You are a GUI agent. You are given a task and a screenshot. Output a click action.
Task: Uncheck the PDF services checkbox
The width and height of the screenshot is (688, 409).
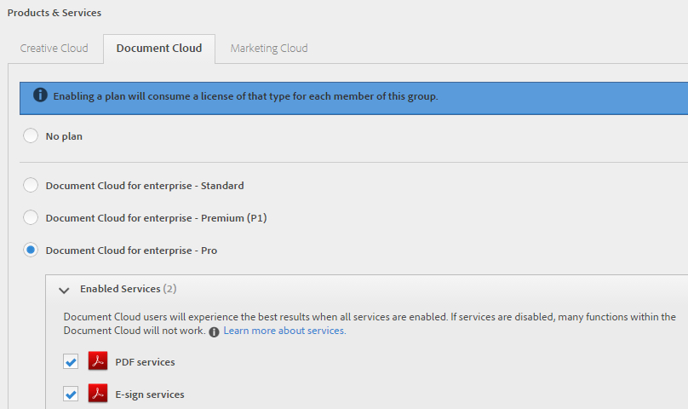click(x=71, y=361)
